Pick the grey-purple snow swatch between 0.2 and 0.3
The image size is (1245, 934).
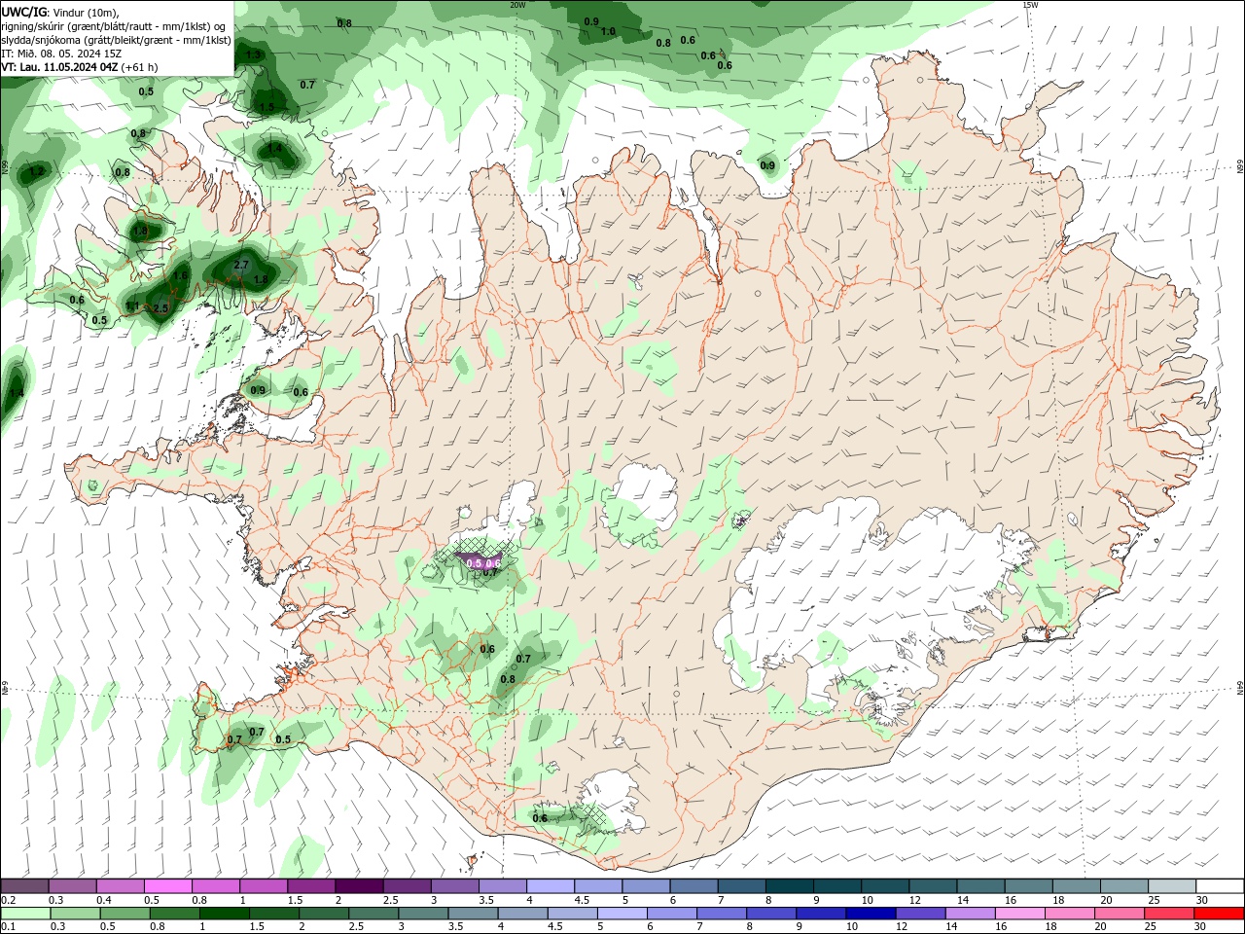click(24, 886)
